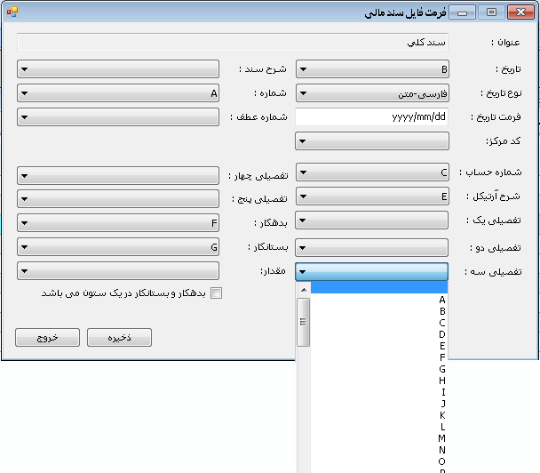540x473 pixels.
Task: Open the شماره عطف dropdown
Action: click(x=118, y=117)
